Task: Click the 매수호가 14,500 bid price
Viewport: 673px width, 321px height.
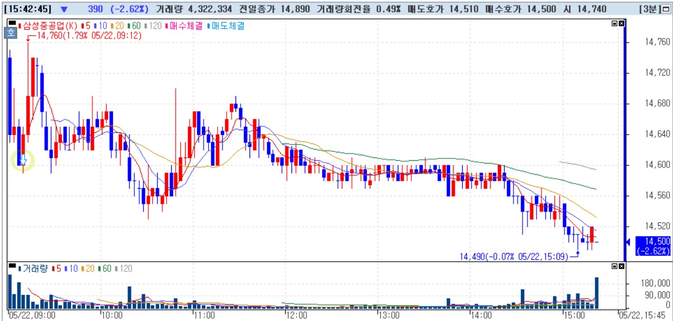Action: [520, 9]
